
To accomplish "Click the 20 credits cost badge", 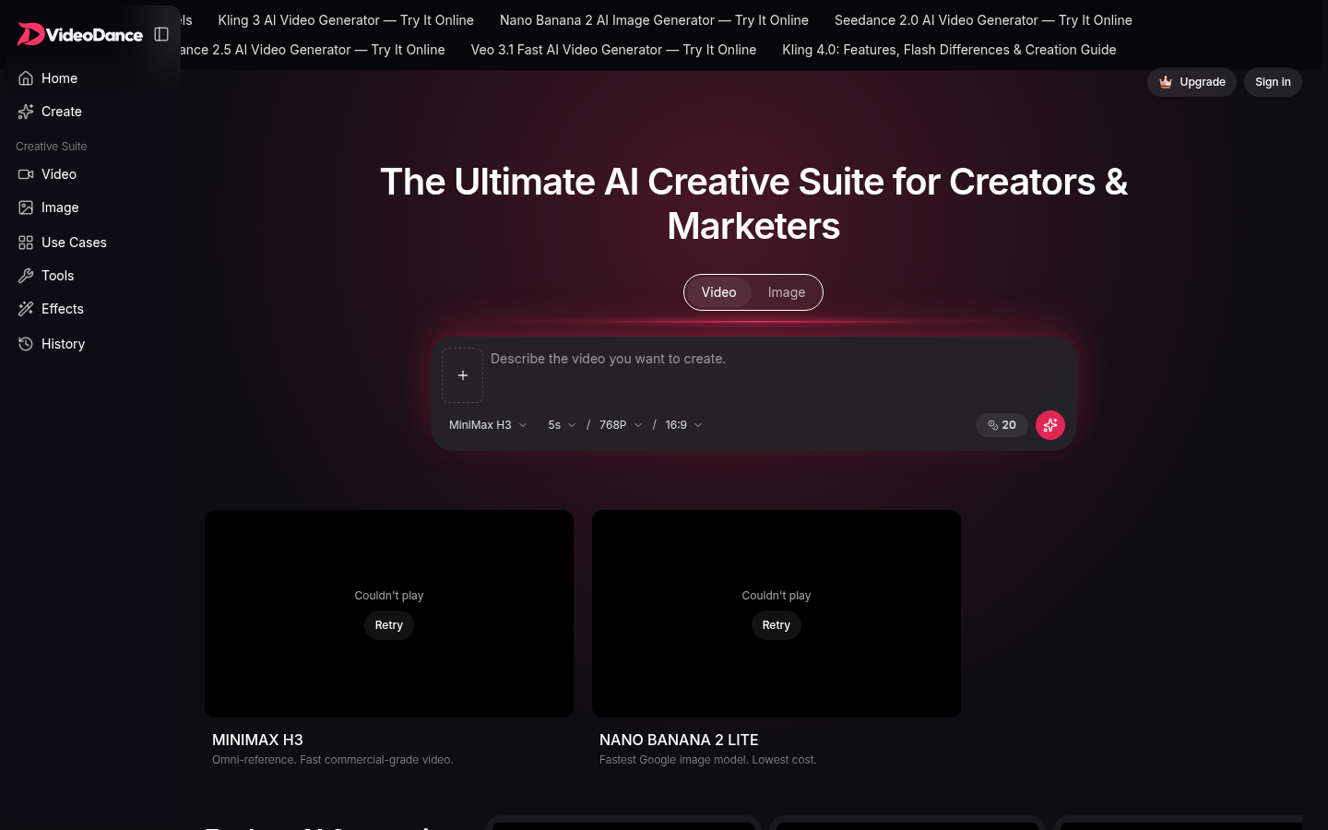I will [1002, 425].
